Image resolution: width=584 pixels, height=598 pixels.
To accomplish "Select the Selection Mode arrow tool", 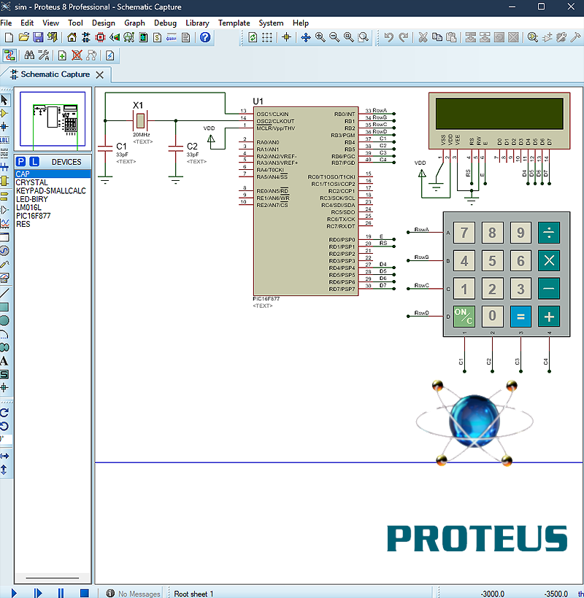I will pyautogui.click(x=4, y=100).
